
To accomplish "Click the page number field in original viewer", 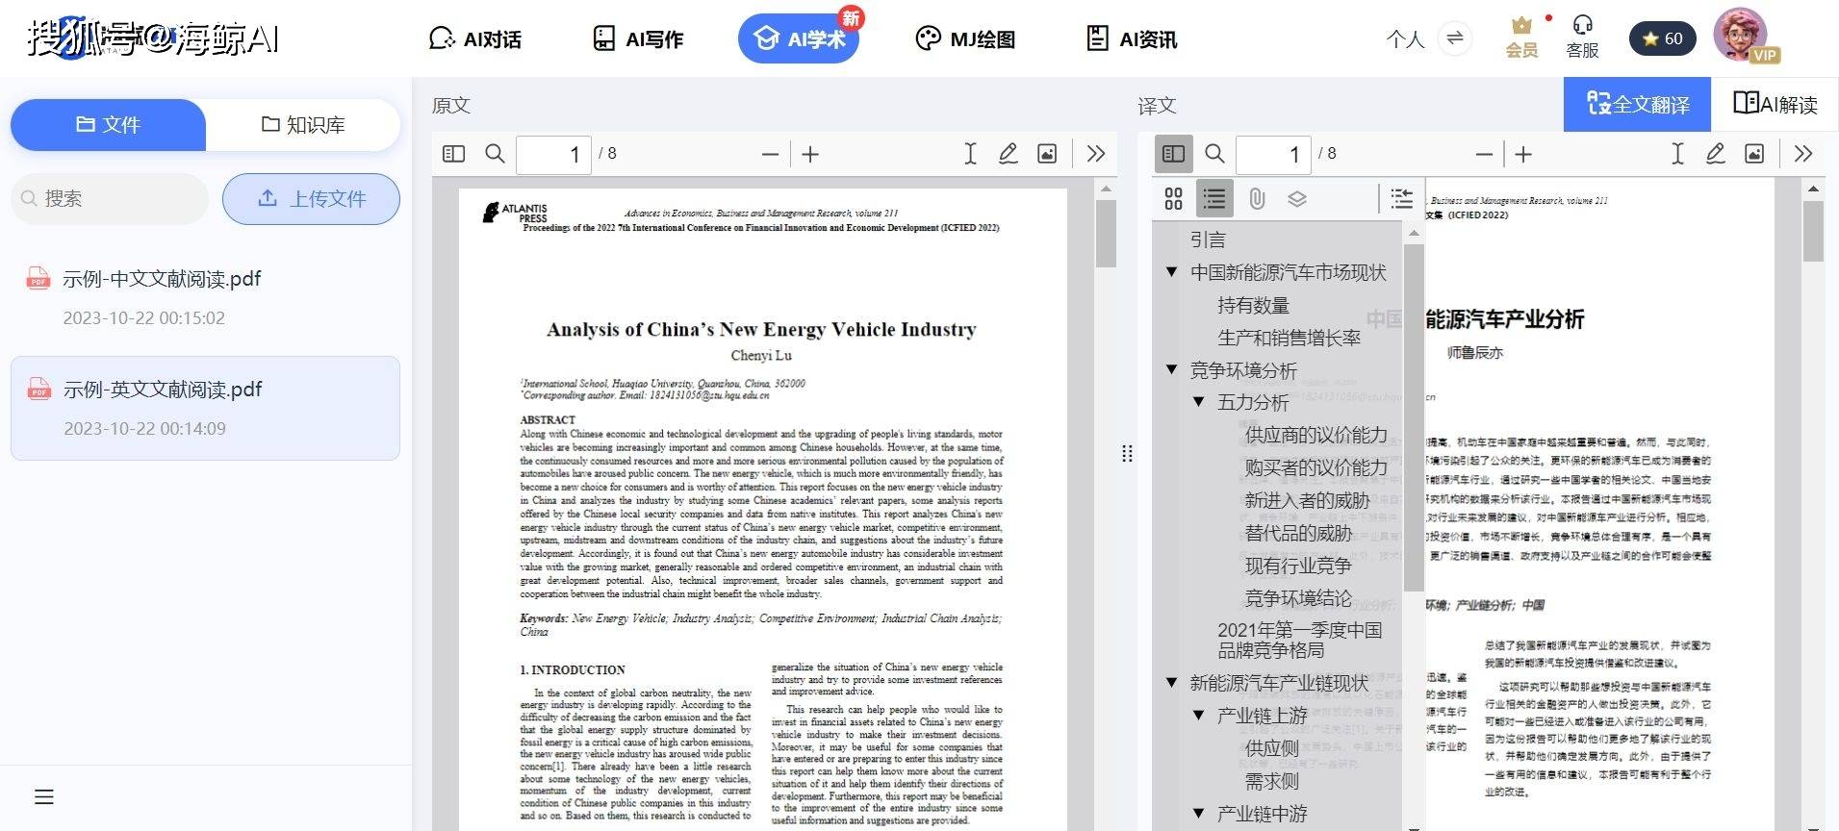I will pos(553,154).
